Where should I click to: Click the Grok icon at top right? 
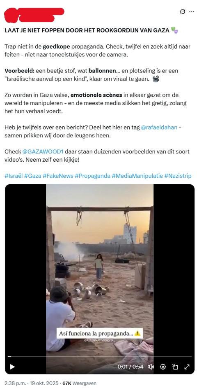coord(183,12)
